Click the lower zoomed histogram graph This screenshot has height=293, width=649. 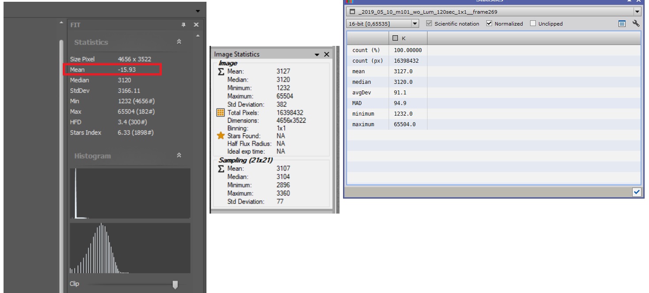click(x=130, y=248)
